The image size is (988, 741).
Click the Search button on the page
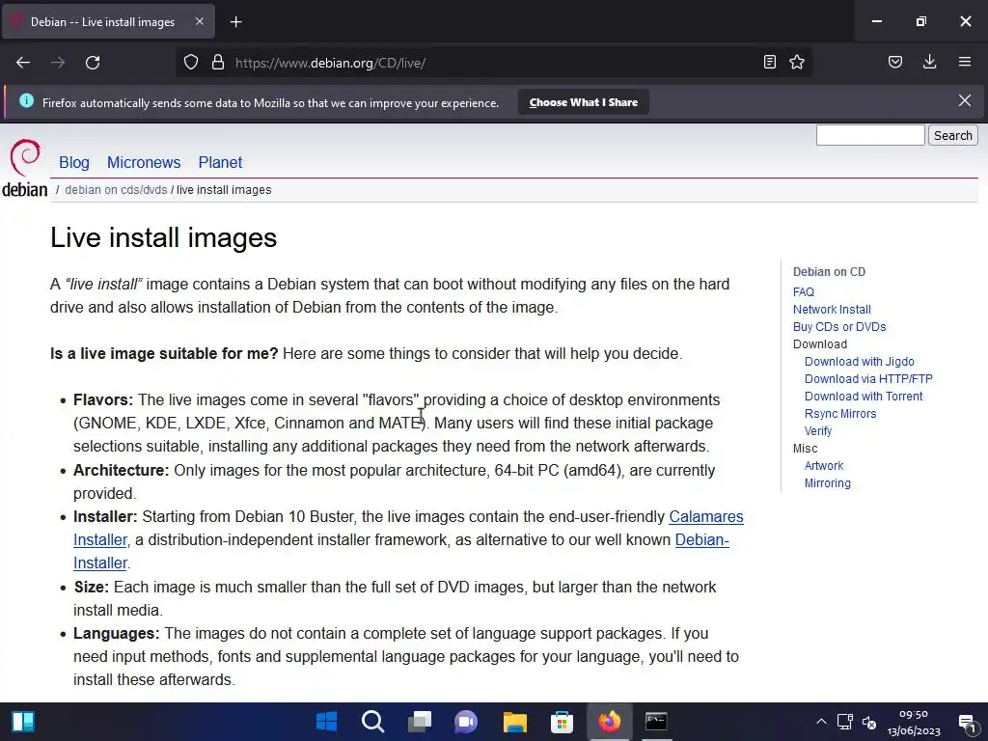click(952, 135)
